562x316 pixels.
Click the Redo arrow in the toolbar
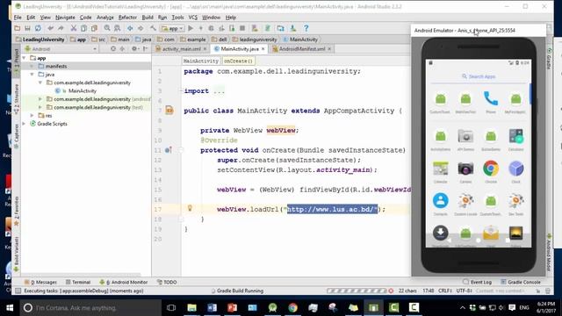coord(61,28)
